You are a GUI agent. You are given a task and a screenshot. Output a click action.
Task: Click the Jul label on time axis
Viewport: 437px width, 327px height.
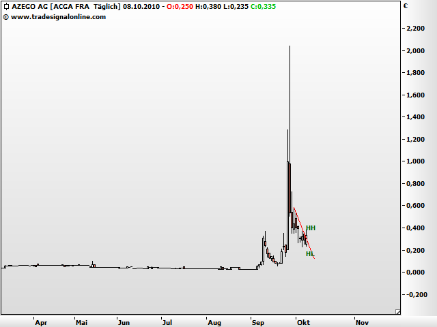[x=167, y=322]
